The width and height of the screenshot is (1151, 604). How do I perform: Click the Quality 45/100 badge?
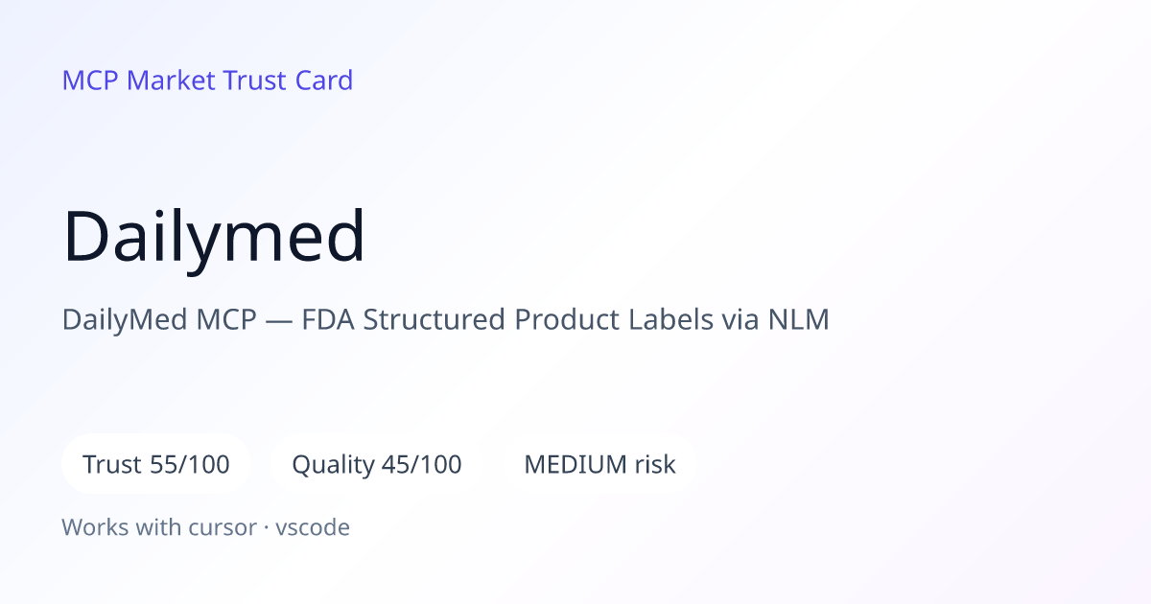click(x=377, y=465)
